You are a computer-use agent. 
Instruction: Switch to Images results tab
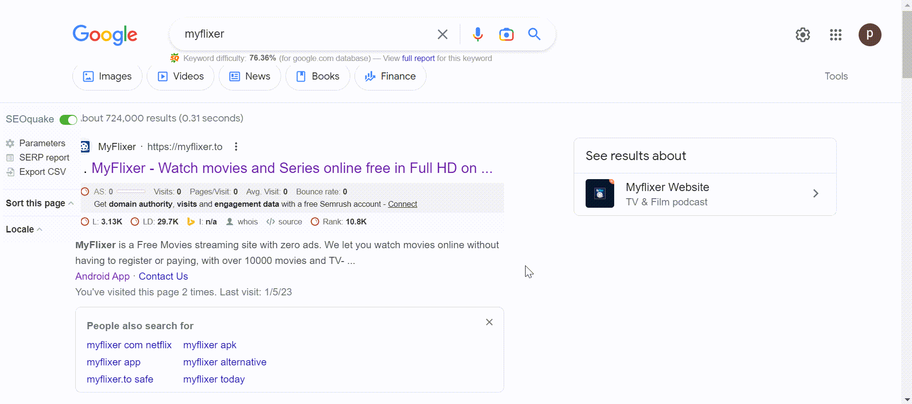tap(107, 76)
